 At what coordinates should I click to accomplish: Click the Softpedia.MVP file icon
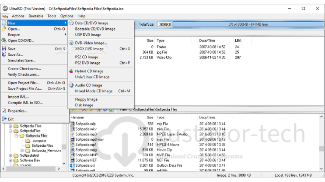click(72, 155)
